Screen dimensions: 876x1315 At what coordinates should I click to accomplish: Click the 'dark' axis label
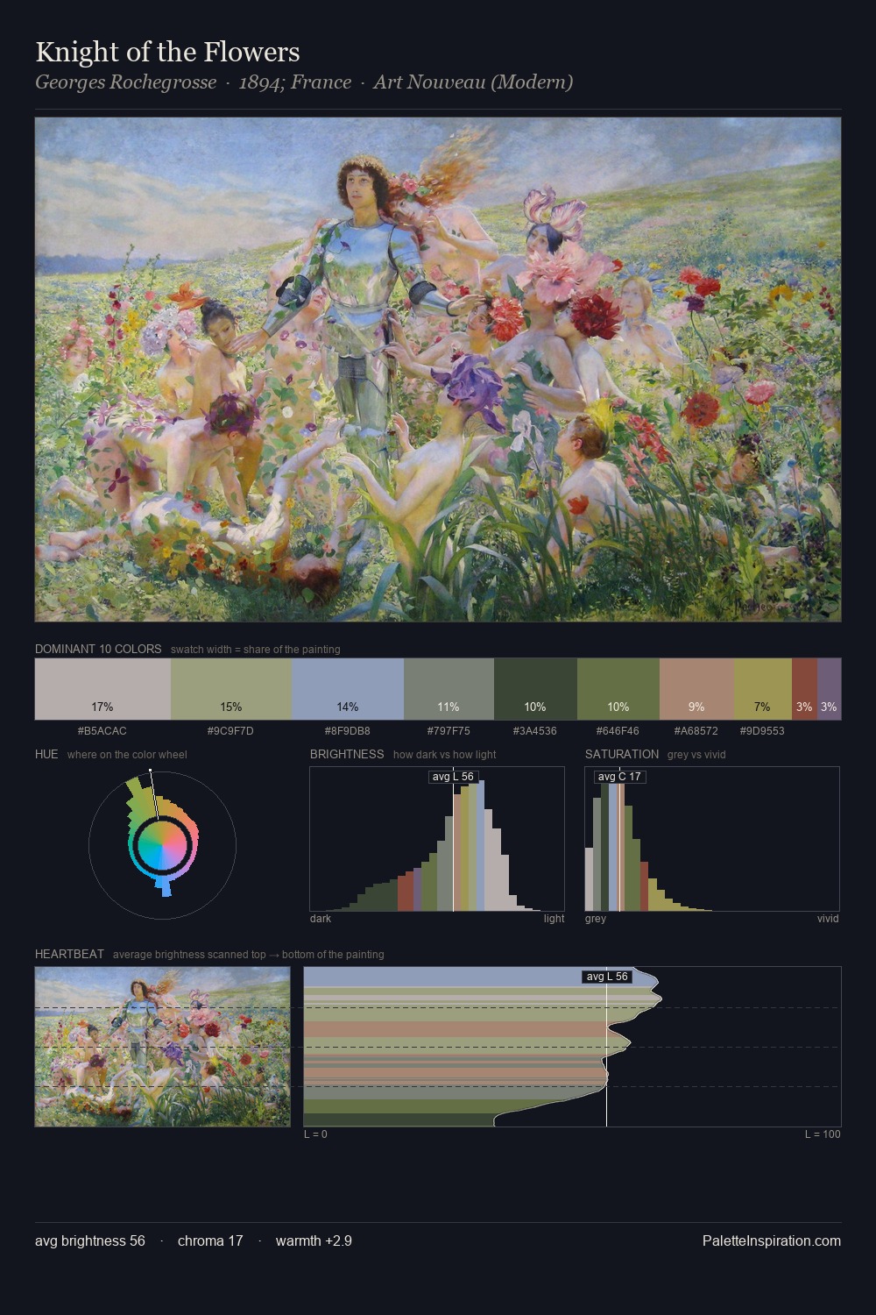(321, 919)
